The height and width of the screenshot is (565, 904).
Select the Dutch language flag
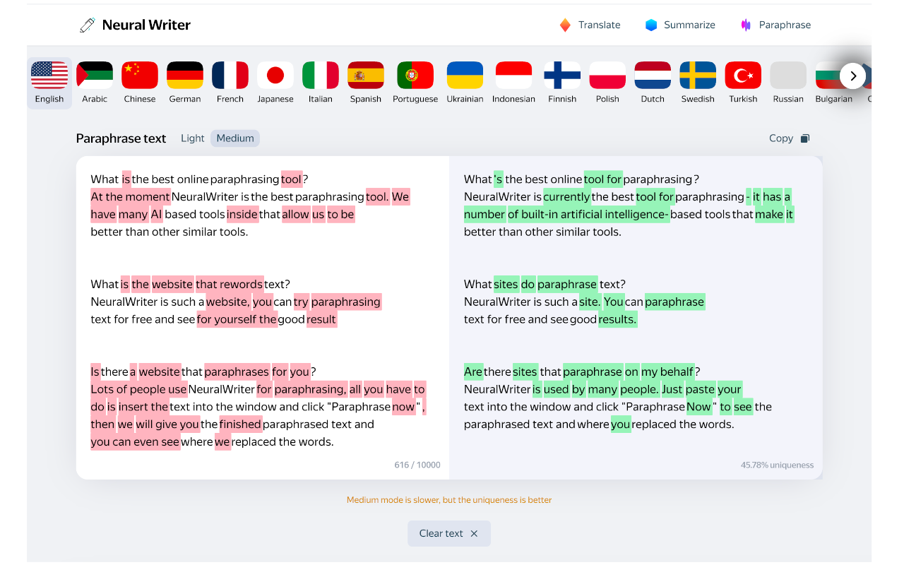click(653, 75)
